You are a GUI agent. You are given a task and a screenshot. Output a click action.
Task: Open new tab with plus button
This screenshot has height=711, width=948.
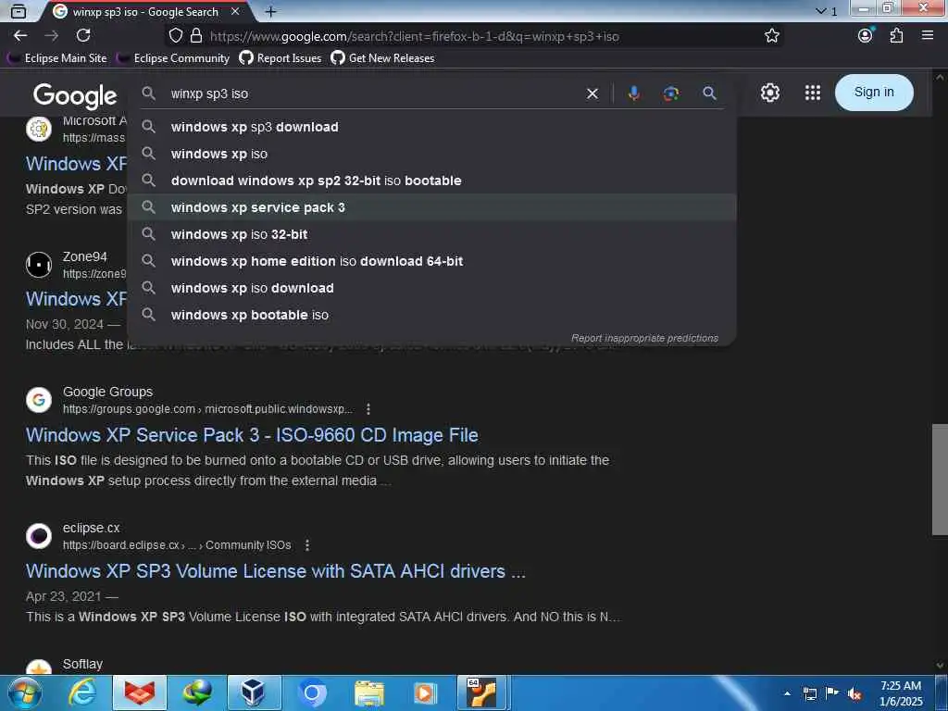[271, 11]
